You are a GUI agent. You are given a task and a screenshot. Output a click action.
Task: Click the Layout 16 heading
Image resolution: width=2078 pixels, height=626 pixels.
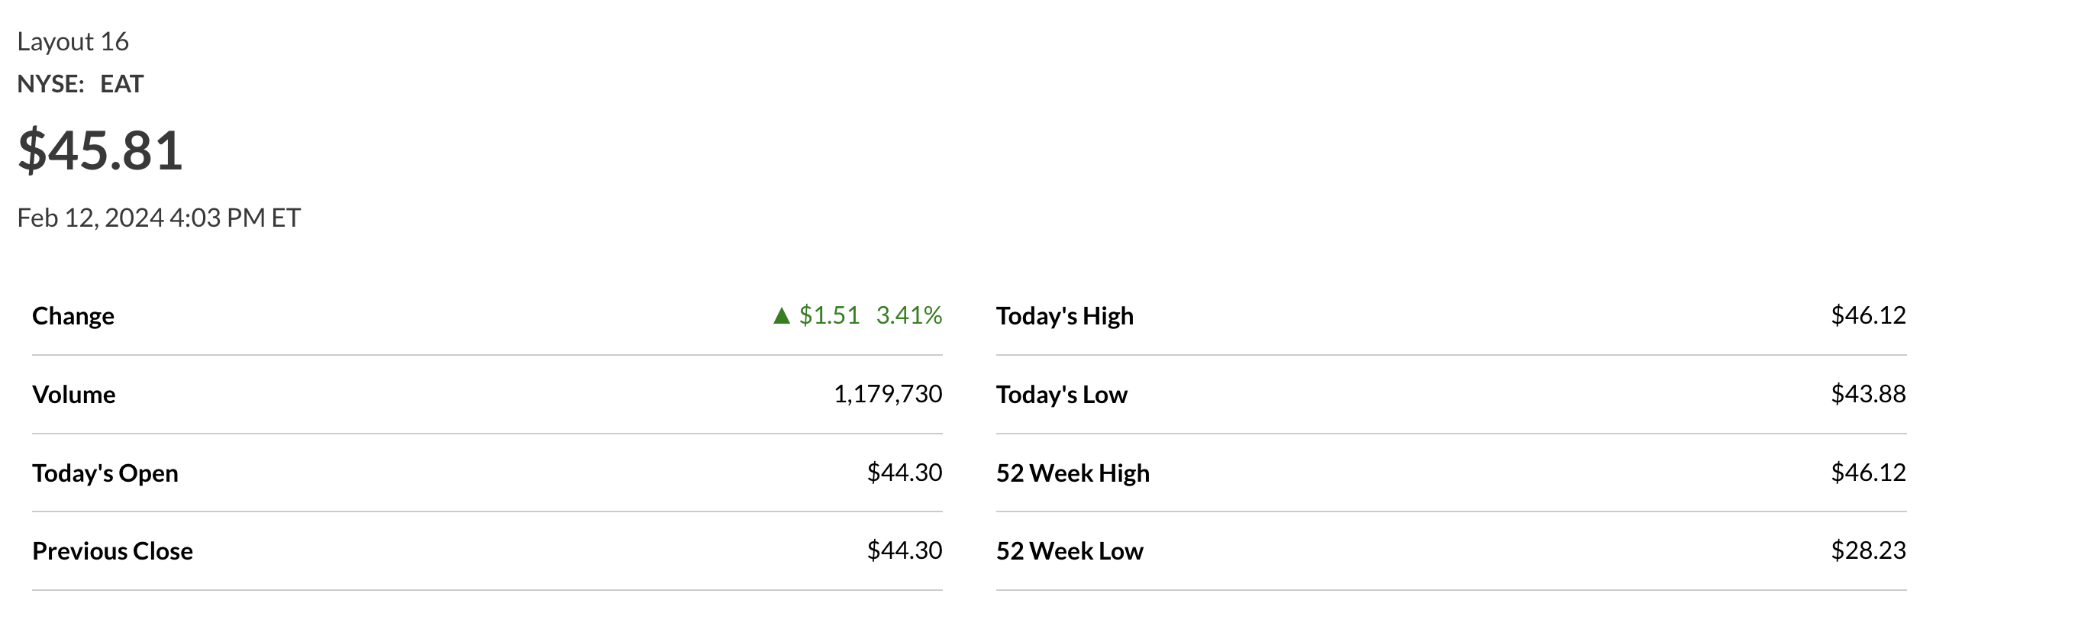click(73, 41)
